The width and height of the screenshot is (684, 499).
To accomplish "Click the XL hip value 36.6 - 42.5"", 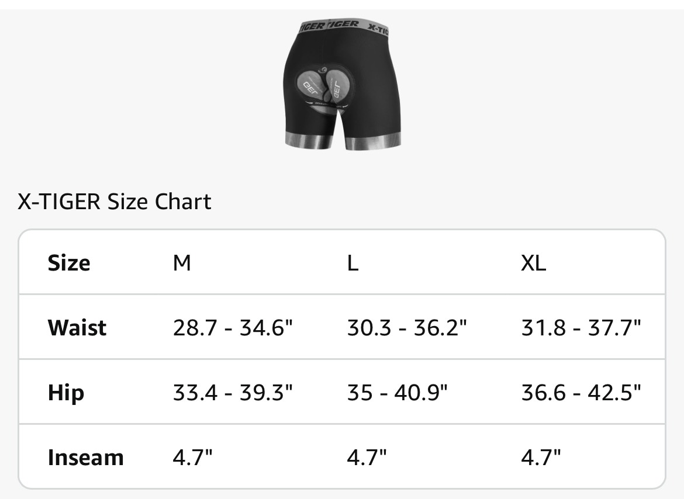I will tap(581, 392).
